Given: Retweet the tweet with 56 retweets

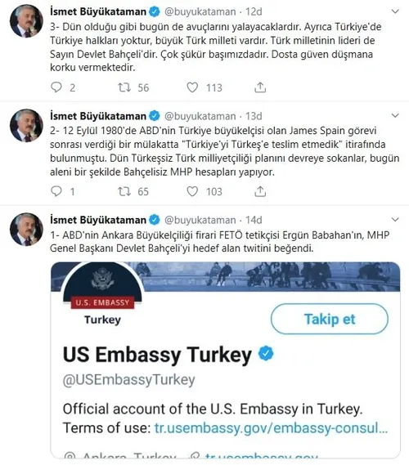Looking at the screenshot, I should [124, 87].
